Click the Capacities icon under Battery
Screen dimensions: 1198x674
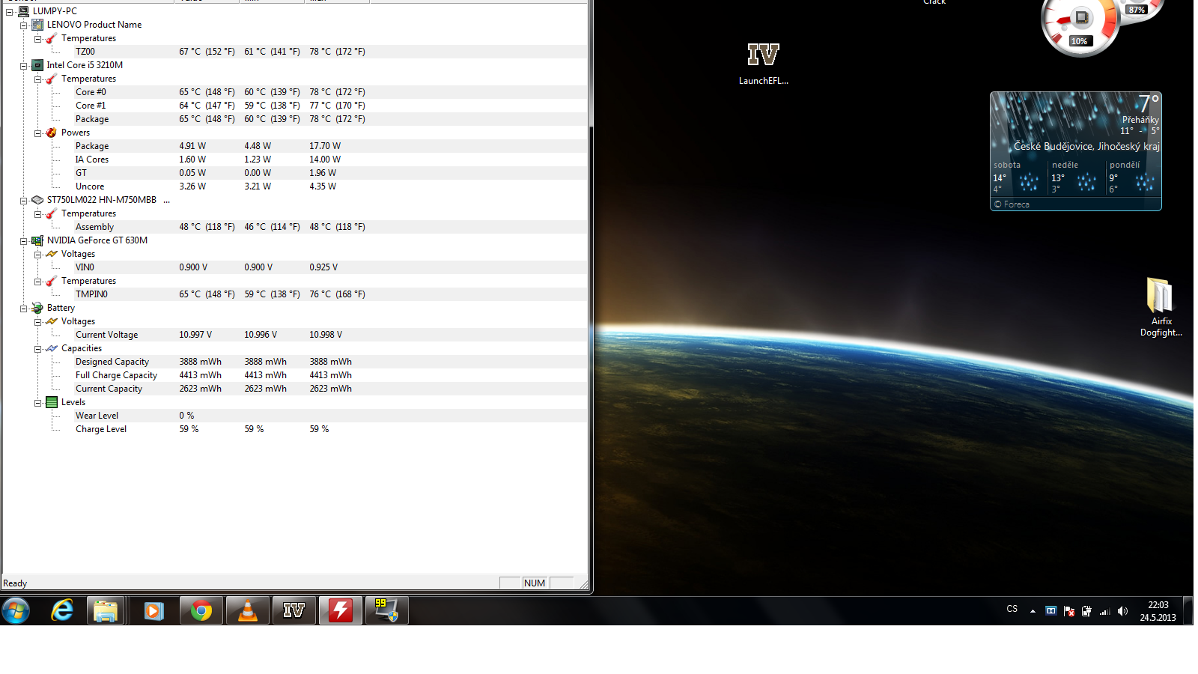point(52,348)
